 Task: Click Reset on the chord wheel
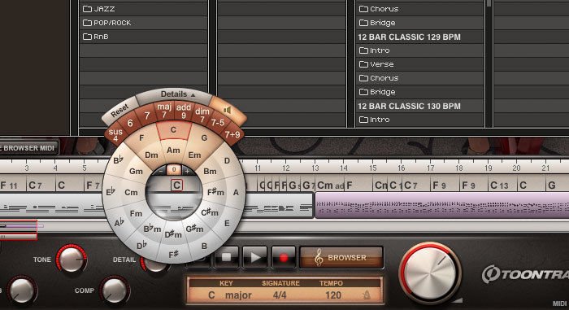[119, 111]
